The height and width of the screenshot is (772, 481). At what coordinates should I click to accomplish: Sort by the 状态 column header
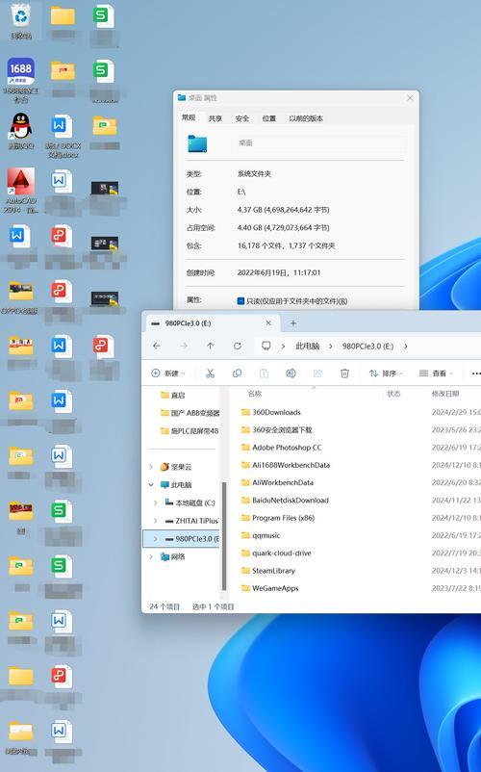[x=394, y=394]
